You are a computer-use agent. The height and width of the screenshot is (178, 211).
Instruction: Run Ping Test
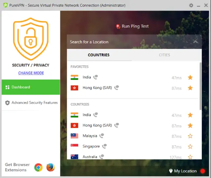tap(135, 26)
